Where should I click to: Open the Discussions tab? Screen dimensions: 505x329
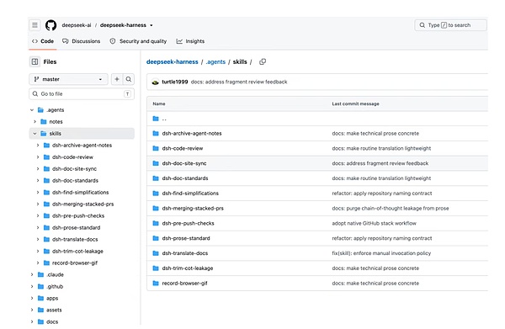[x=82, y=41]
